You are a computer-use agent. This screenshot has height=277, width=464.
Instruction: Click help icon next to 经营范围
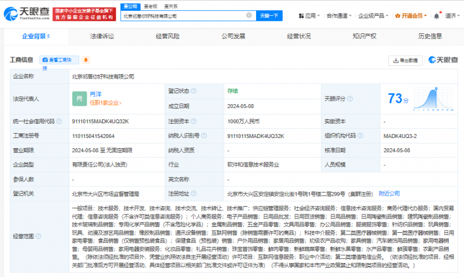pos(38,236)
